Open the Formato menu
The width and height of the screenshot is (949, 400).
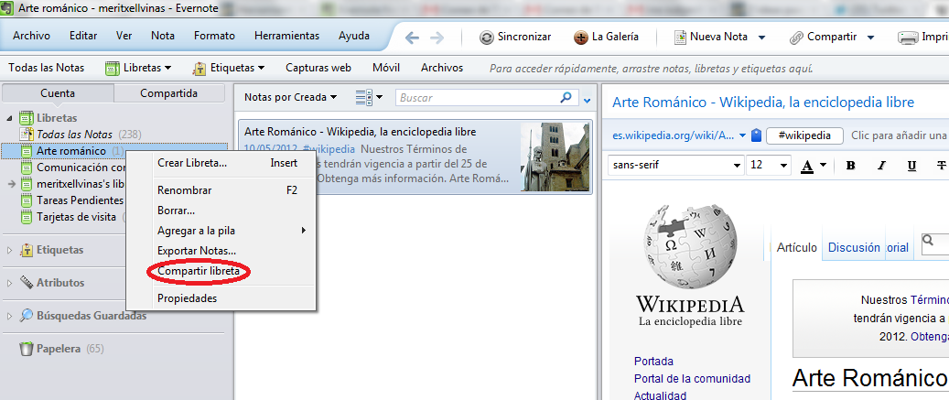[214, 36]
